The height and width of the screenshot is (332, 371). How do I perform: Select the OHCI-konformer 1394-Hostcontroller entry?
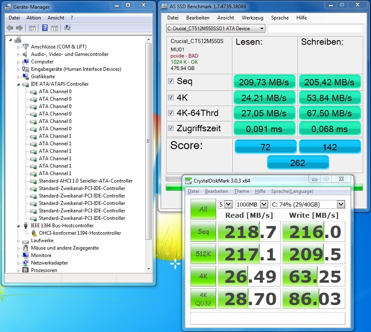point(80,233)
